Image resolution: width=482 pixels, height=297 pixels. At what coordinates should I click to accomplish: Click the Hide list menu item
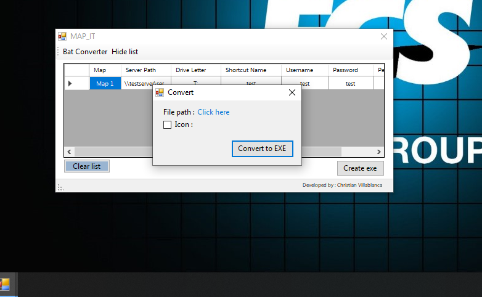tap(125, 52)
